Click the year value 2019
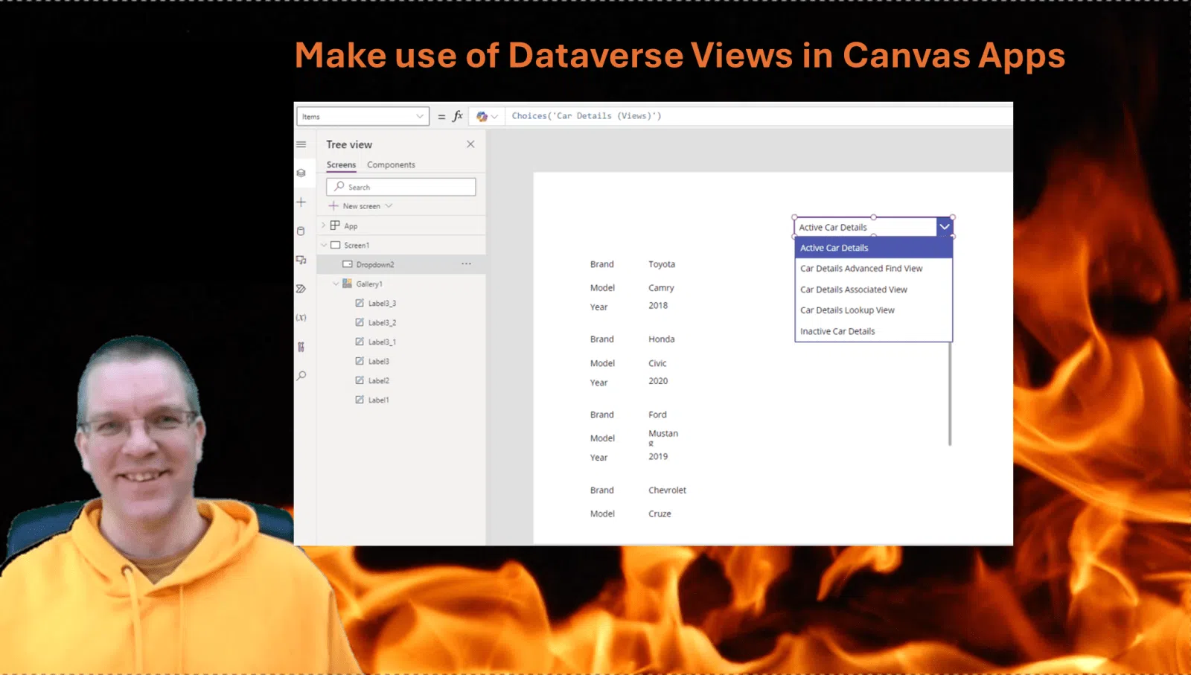This screenshot has width=1191, height=675. point(658,456)
